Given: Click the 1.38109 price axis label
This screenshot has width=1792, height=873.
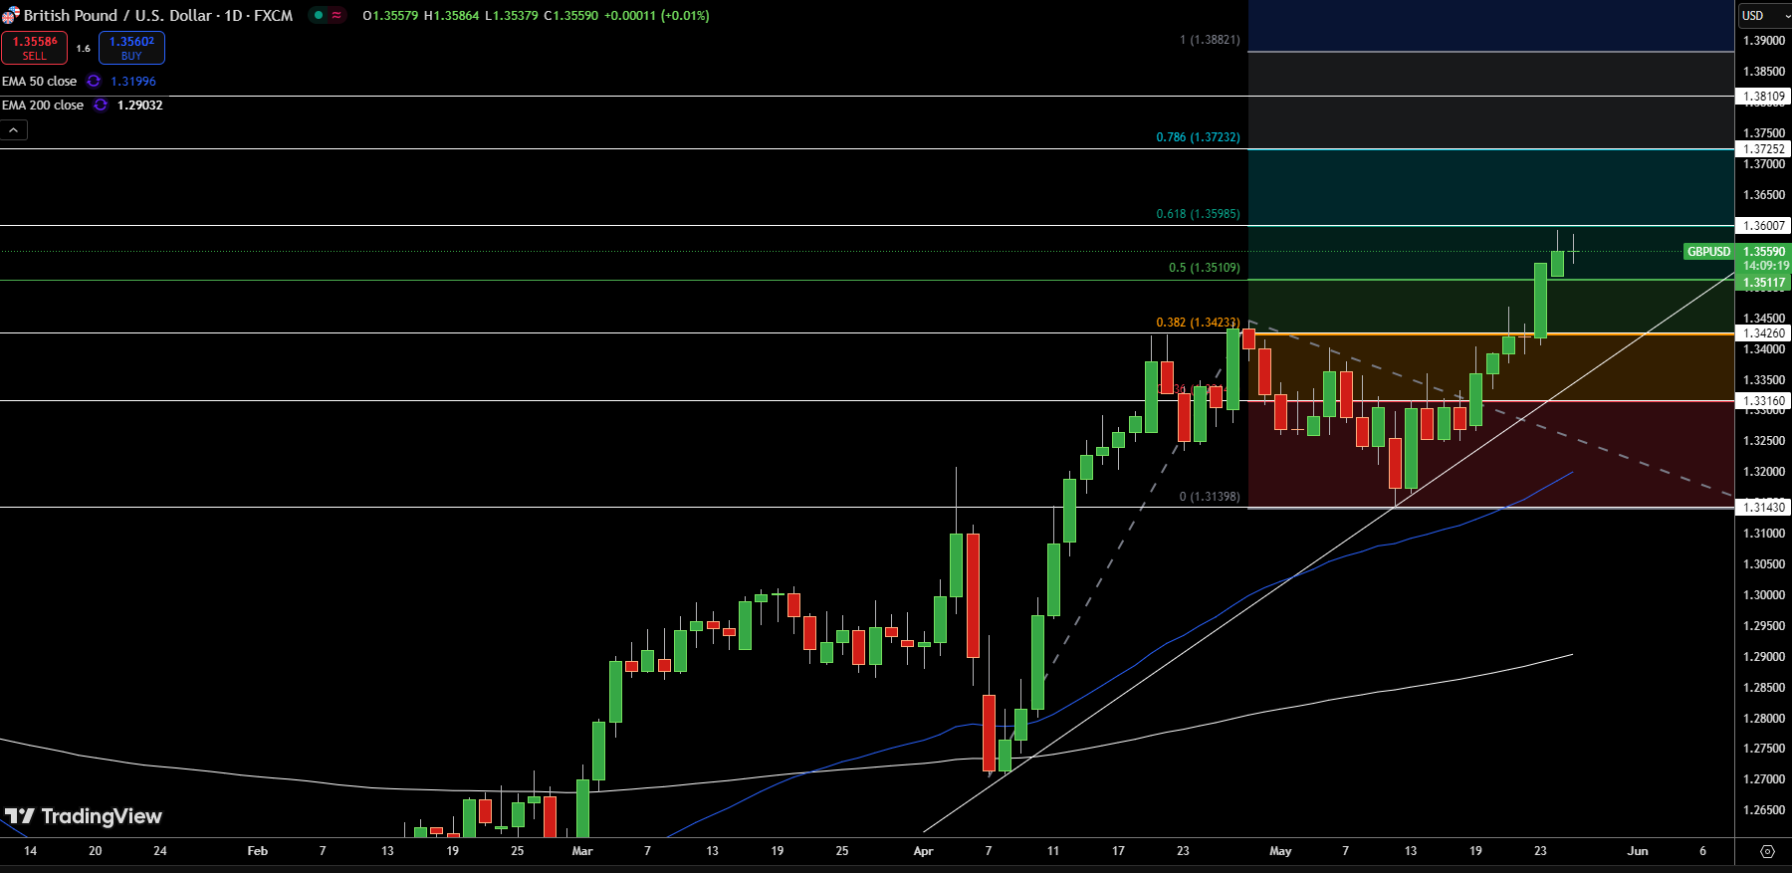Looking at the screenshot, I should pyautogui.click(x=1763, y=97).
